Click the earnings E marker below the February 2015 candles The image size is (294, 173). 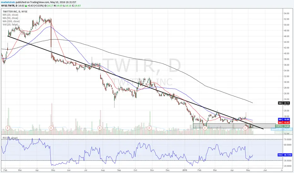[8, 128]
